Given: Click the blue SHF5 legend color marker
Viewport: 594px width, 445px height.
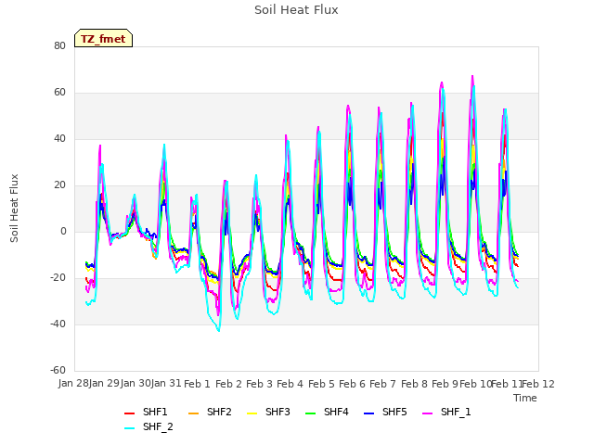Looking at the screenshot, I should pyautogui.click(x=369, y=413).
